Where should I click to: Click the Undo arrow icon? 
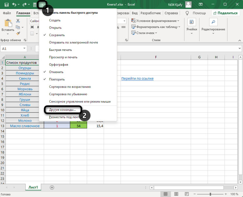click(x=14, y=4)
